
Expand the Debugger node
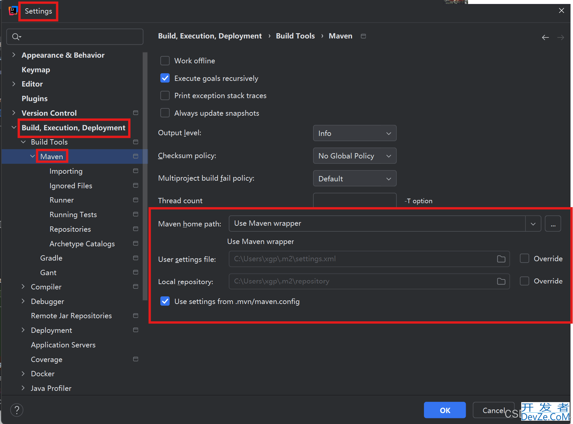click(23, 301)
